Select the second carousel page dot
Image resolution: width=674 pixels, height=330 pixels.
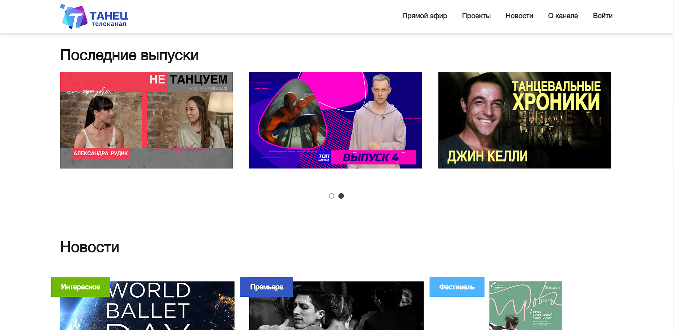[x=341, y=196]
